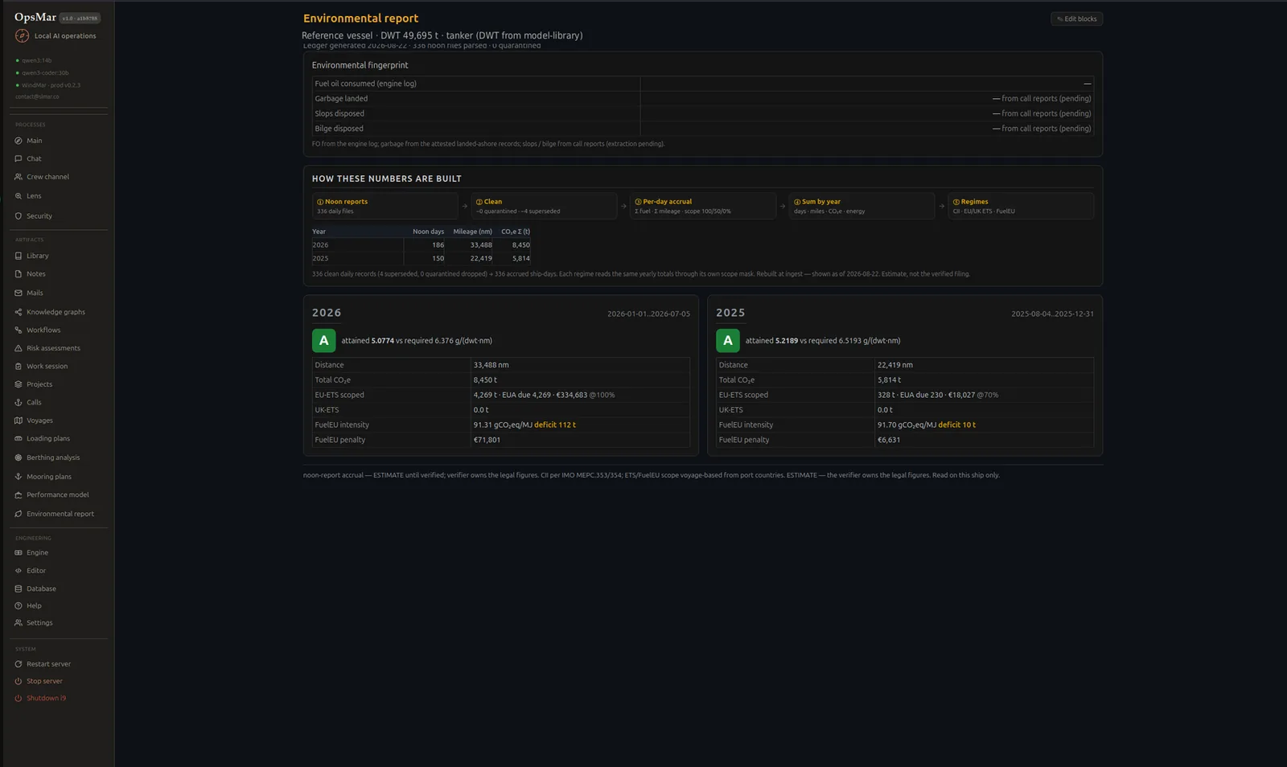Open the Calls anchor icon

click(19, 402)
